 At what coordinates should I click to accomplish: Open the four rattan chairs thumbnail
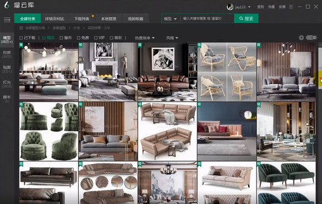coord(227,72)
